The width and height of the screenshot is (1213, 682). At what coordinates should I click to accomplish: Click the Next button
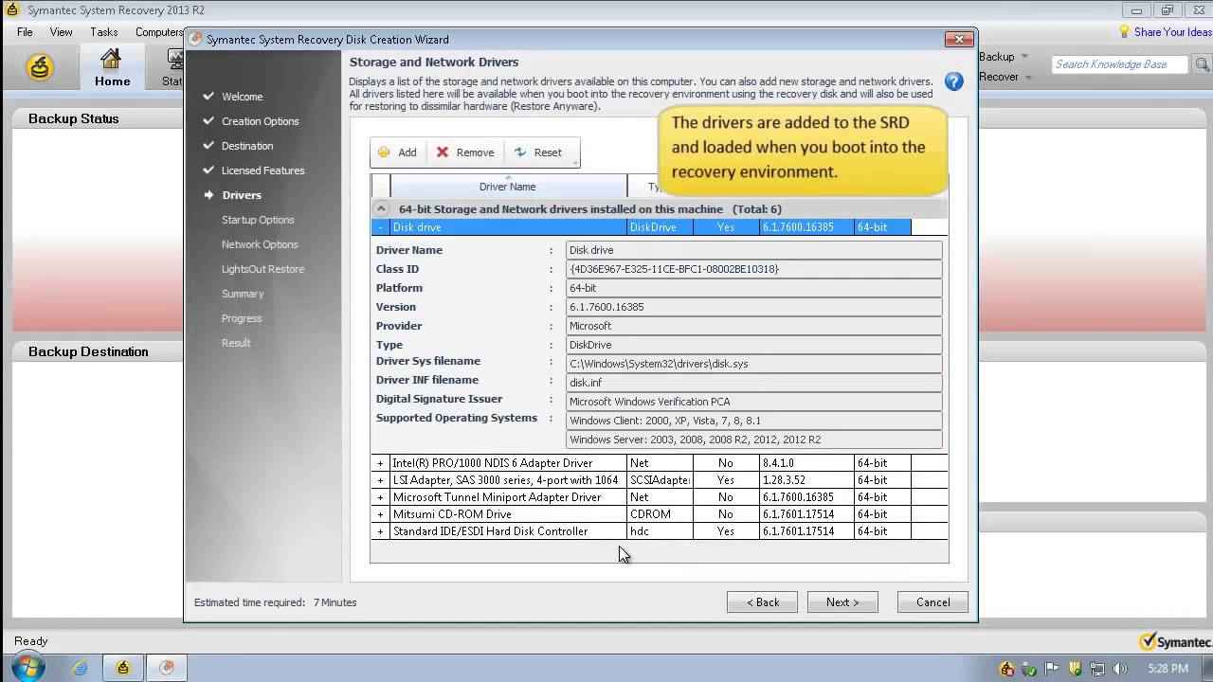[842, 602]
